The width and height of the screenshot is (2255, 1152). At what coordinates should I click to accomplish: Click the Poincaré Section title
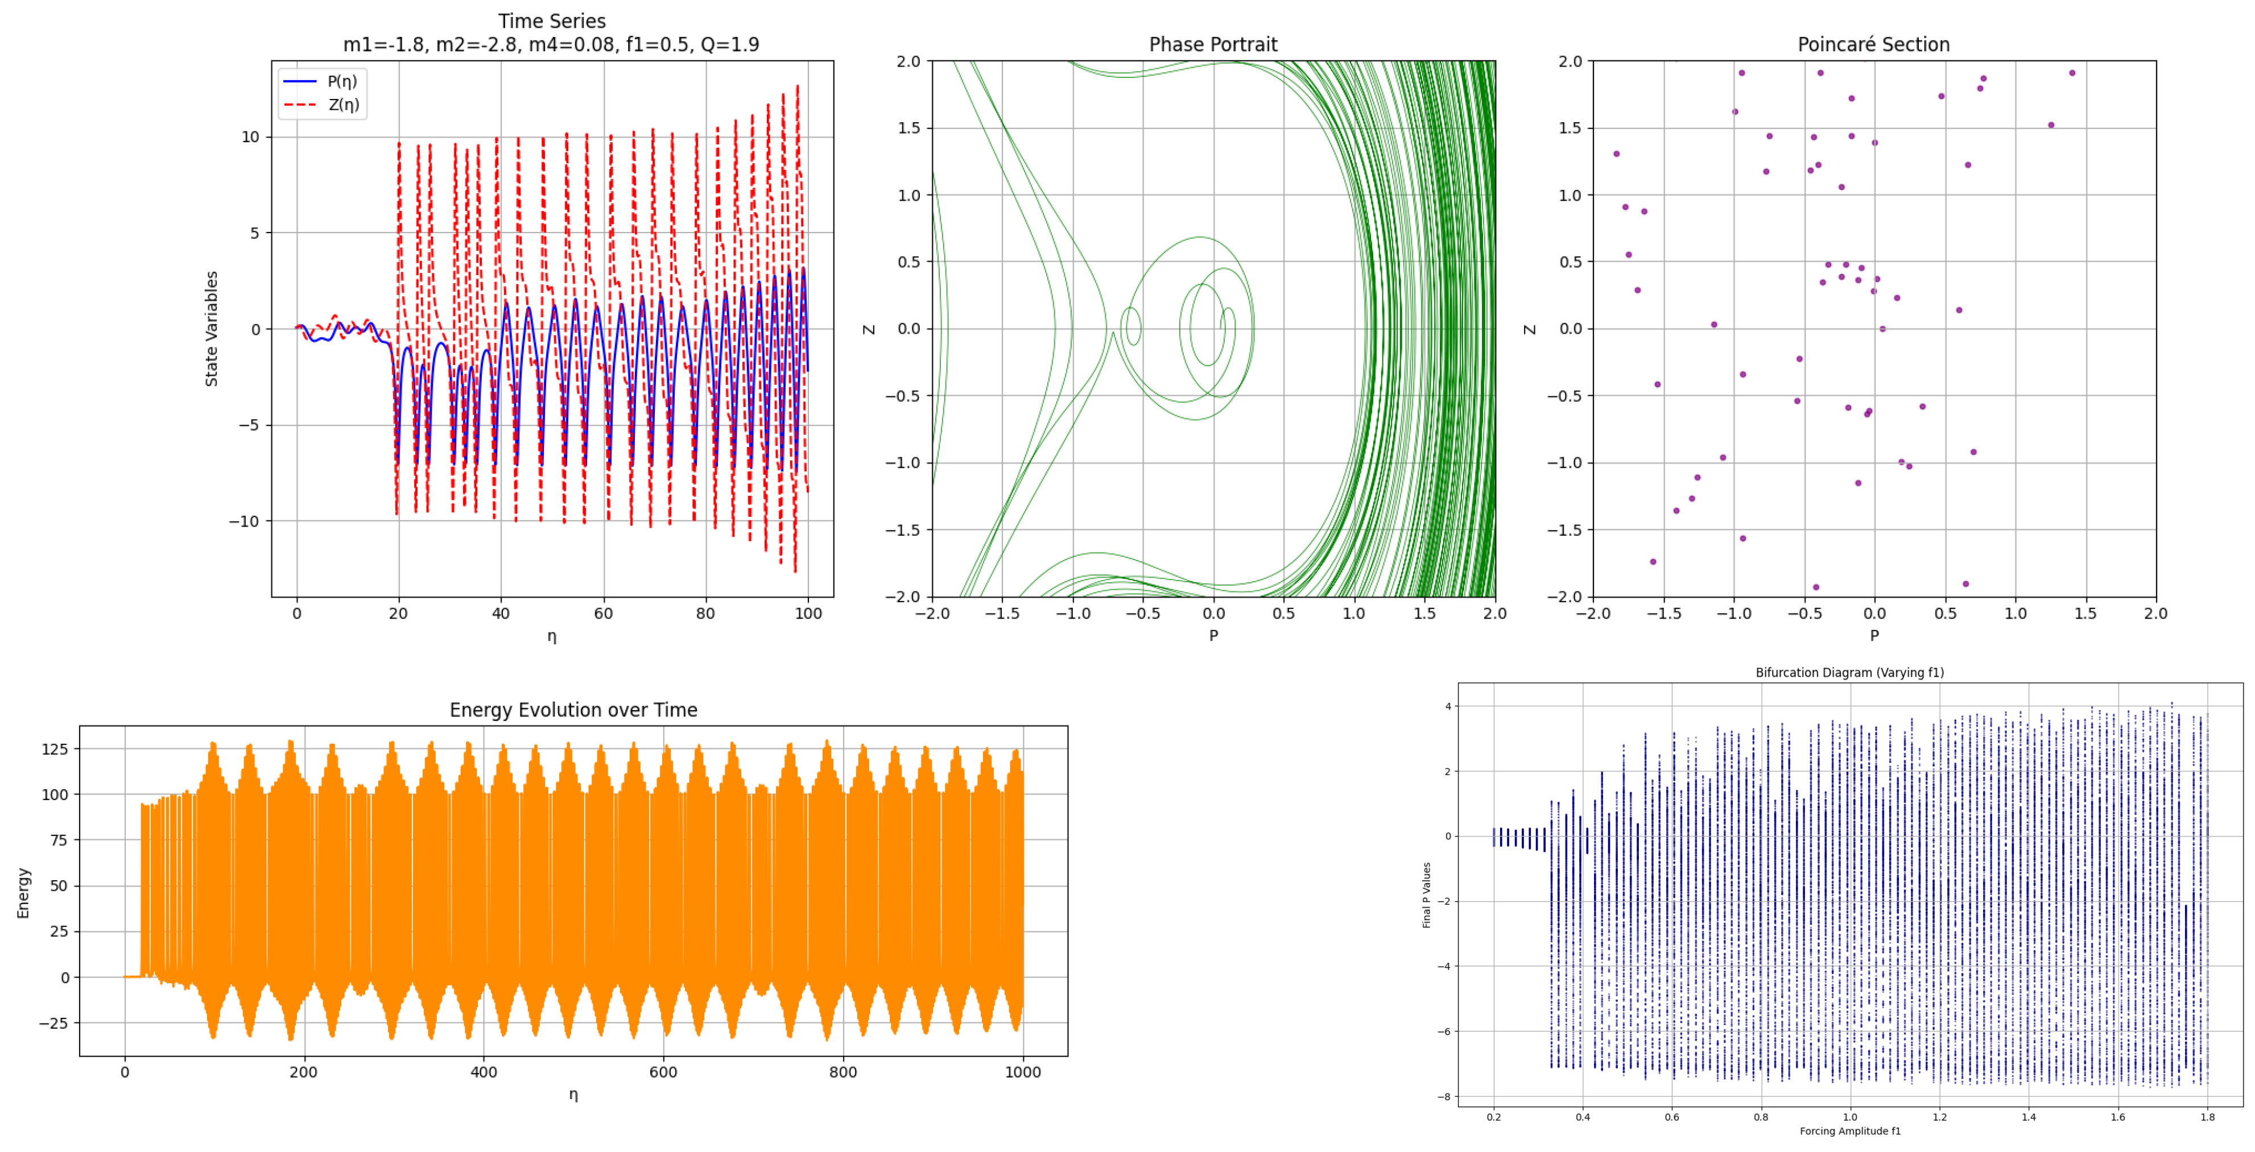tap(1873, 44)
